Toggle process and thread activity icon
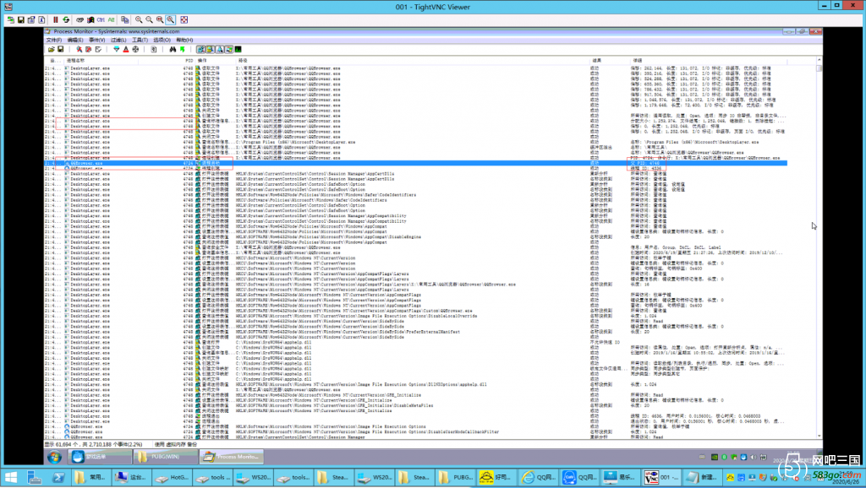 (228, 50)
